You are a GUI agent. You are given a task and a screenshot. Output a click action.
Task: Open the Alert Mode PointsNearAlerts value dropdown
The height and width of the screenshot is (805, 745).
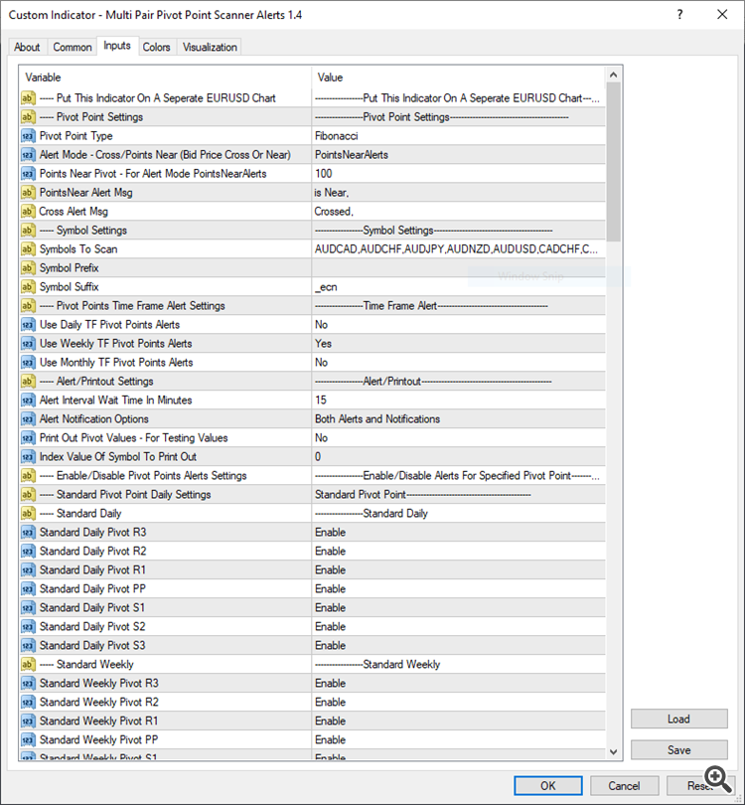coord(457,154)
